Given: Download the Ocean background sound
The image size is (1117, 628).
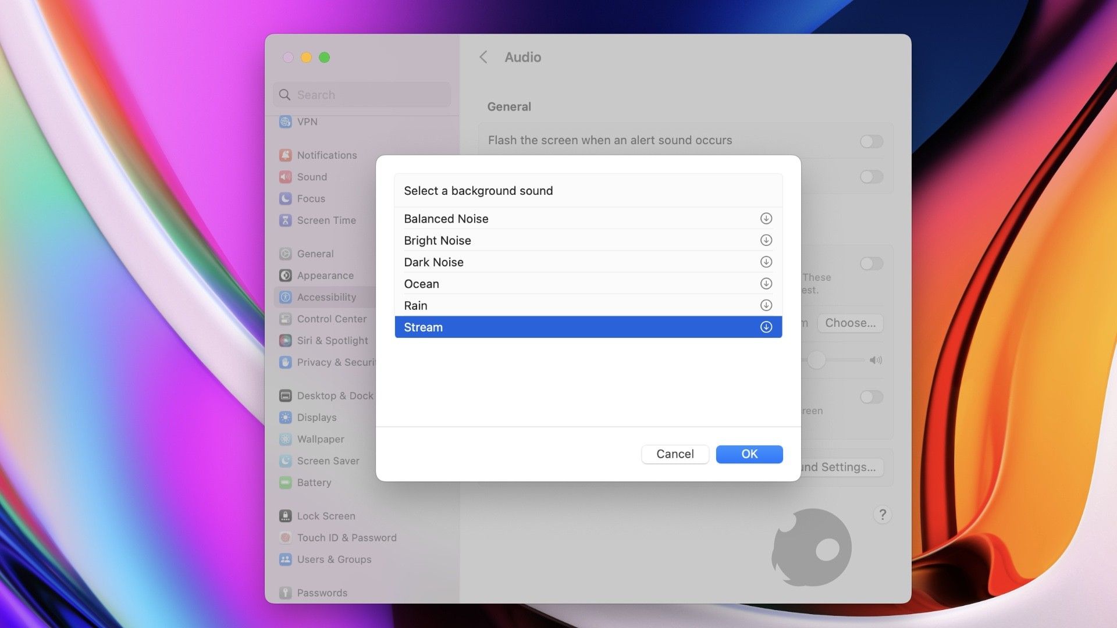Looking at the screenshot, I should tap(766, 284).
